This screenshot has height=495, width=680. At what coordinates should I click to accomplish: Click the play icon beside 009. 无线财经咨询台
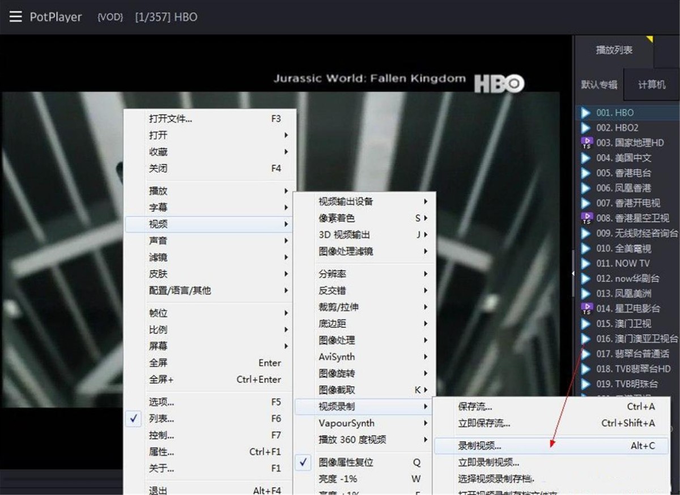coord(586,233)
